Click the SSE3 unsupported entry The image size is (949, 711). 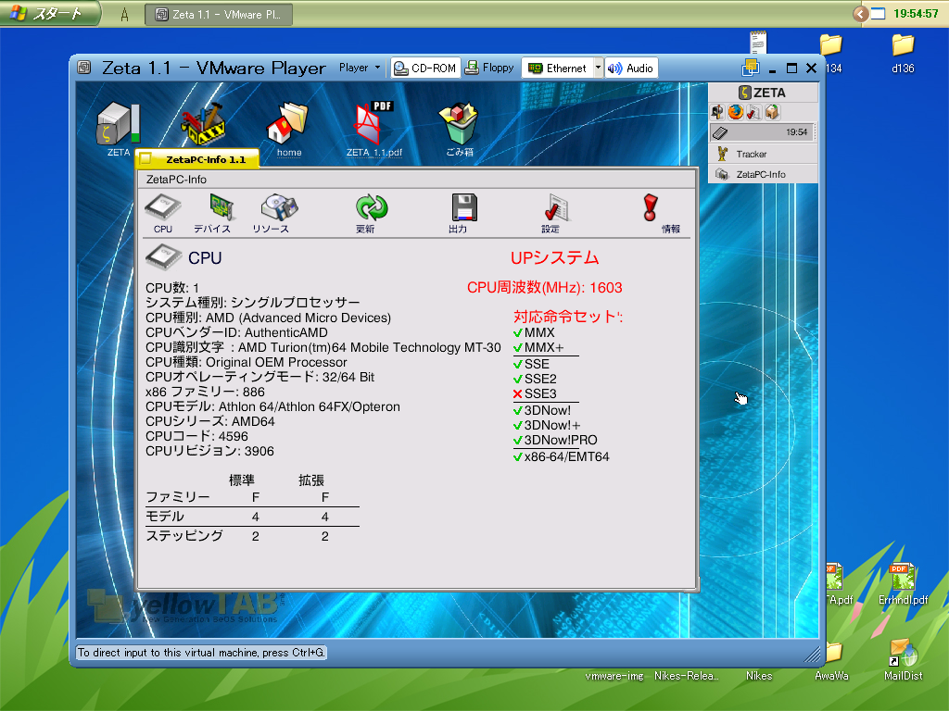535,393
